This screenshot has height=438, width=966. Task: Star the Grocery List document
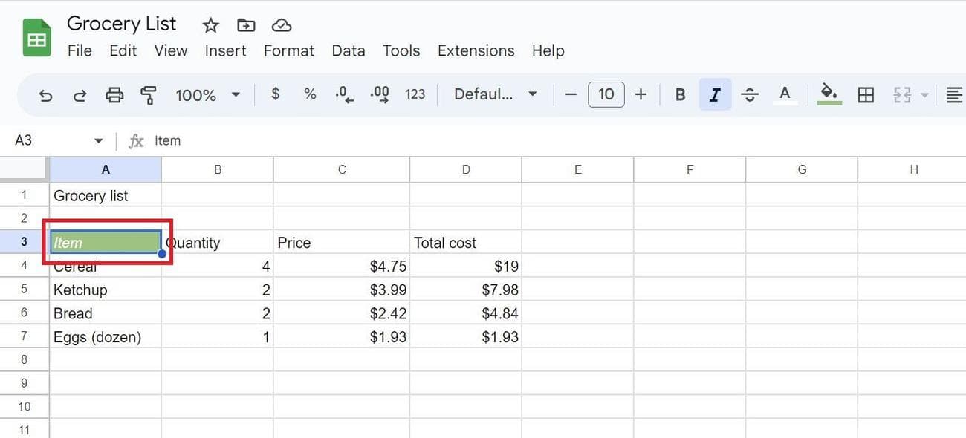(x=211, y=25)
